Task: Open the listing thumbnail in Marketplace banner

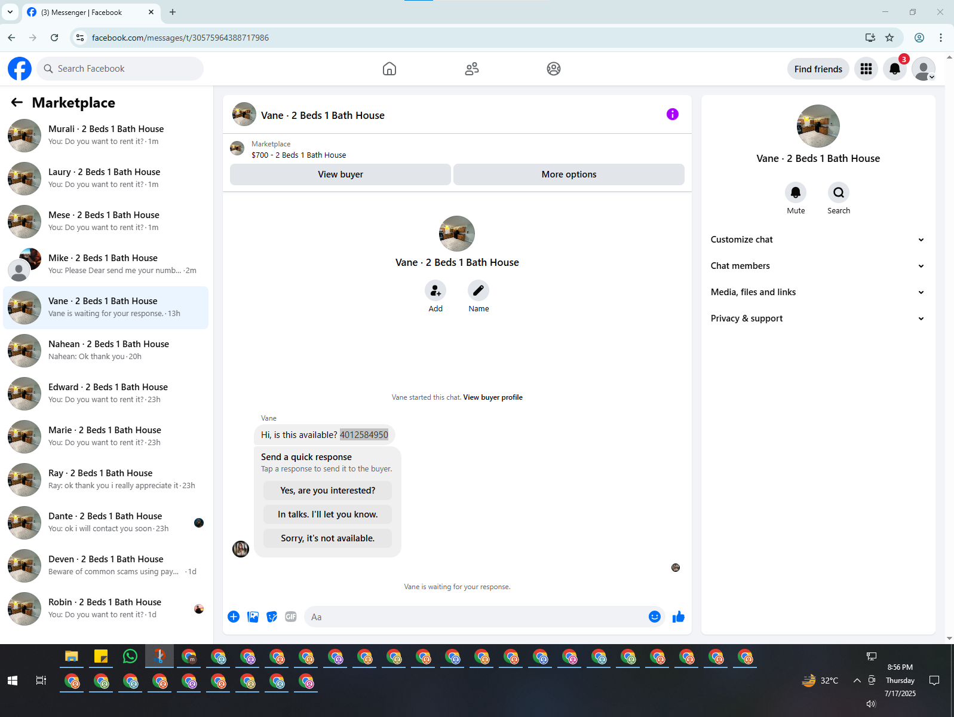Action: click(237, 148)
